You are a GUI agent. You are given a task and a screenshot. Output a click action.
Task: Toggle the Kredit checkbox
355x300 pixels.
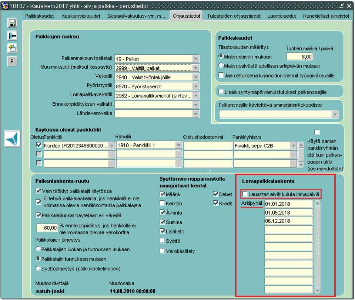(x=215, y=203)
